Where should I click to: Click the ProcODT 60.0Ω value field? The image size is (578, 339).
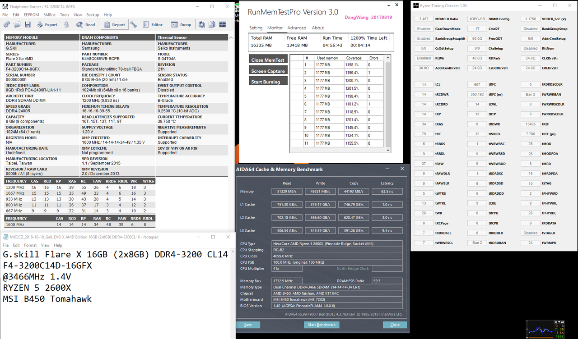[x=477, y=39]
